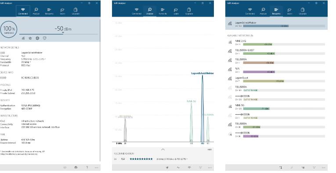Switch middle Analyze window to Networks tab
The height and width of the screenshot is (173, 336).
(x=163, y=11)
